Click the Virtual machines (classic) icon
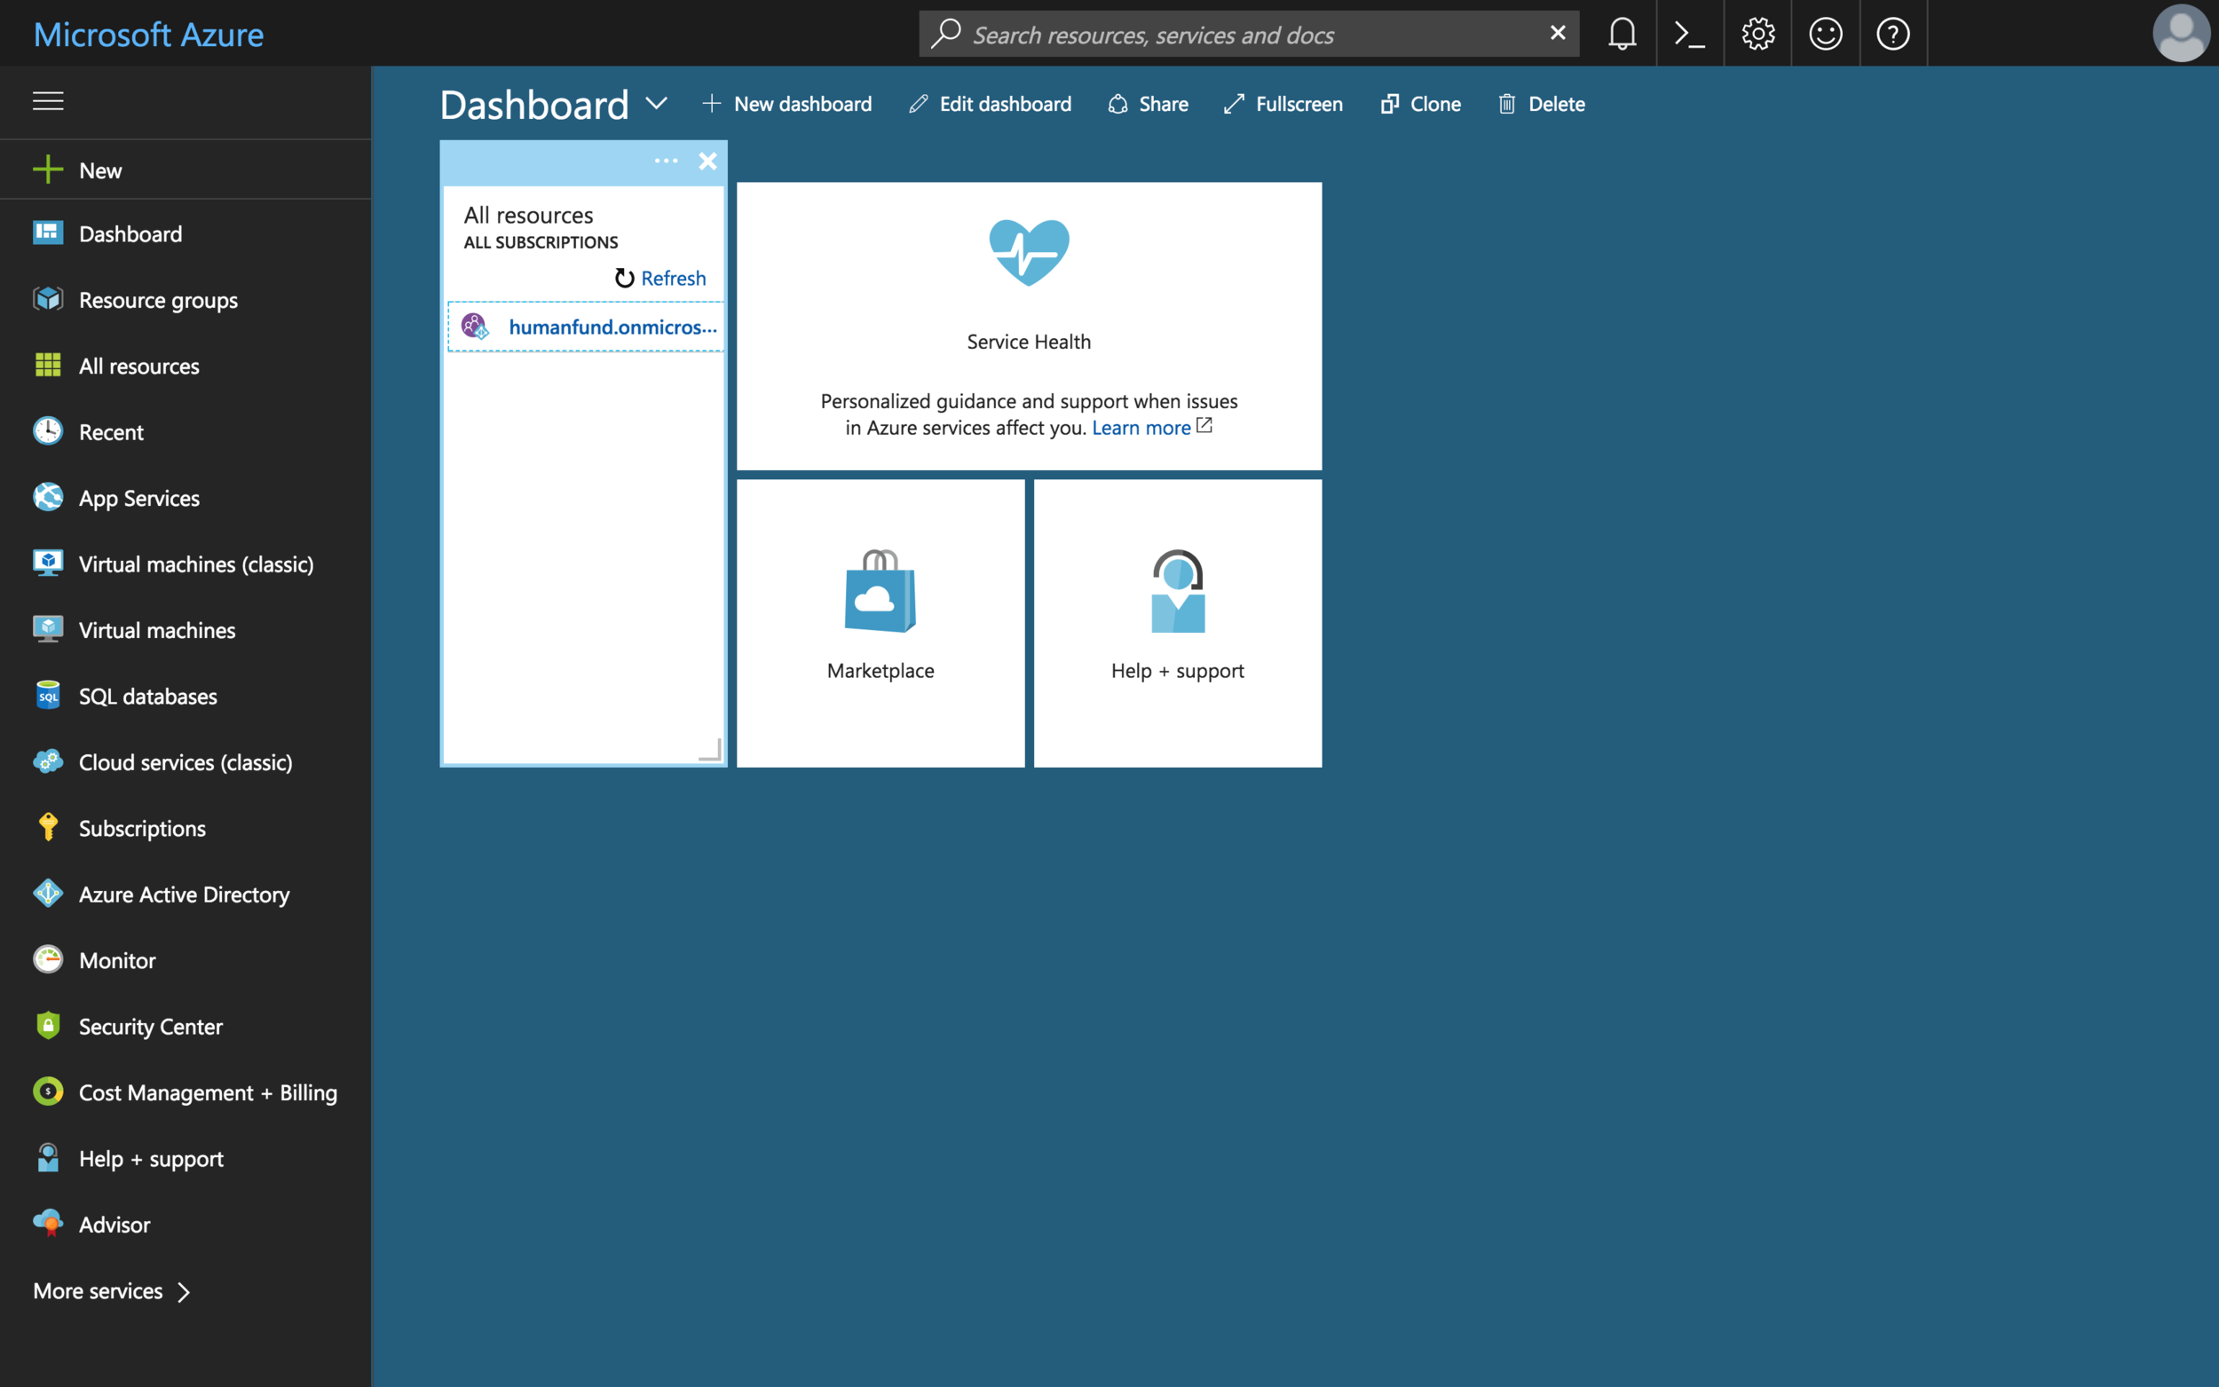This screenshot has height=1387, width=2219. tap(48, 563)
